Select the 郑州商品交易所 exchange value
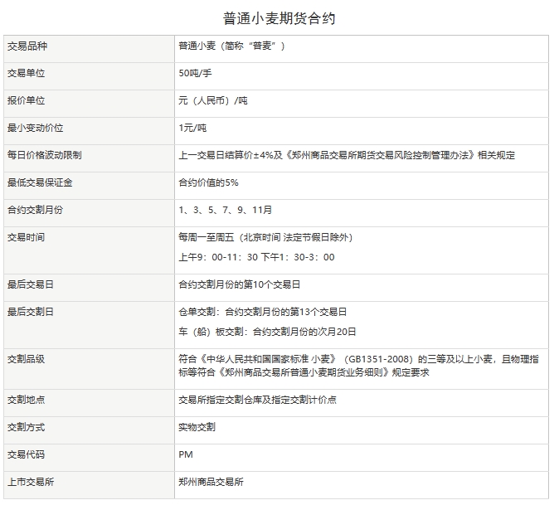This screenshot has height=505, width=559. 211,482
